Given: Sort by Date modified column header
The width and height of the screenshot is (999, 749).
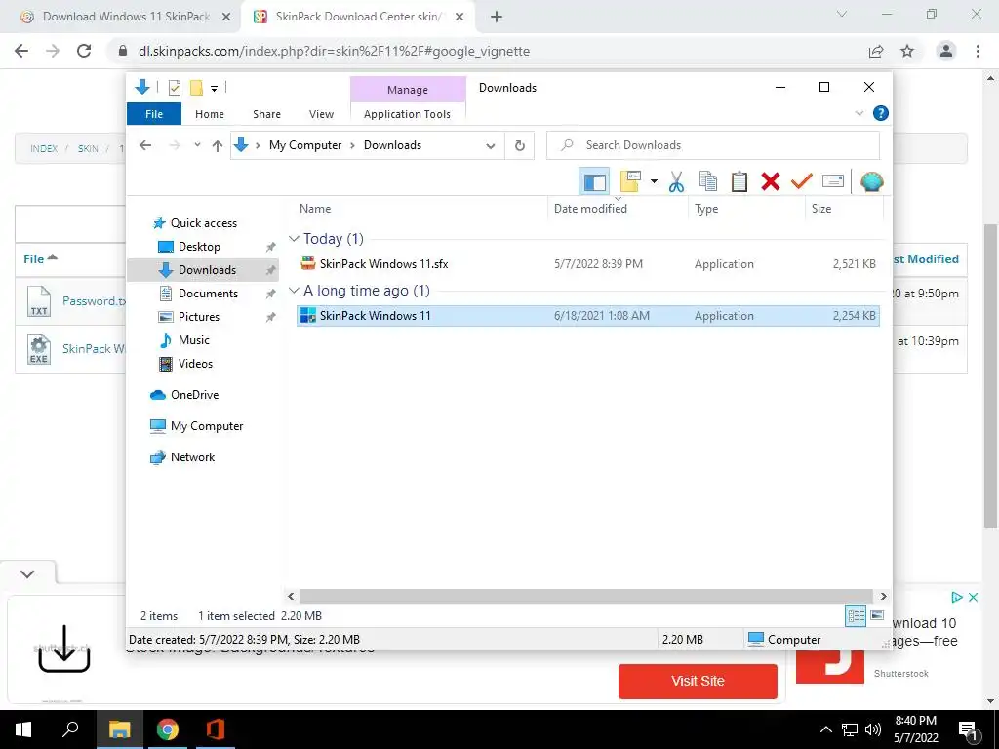Looking at the screenshot, I should (x=590, y=209).
